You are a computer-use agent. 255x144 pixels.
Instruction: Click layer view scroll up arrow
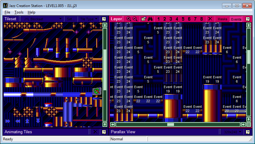pyautogui.click(x=249, y=25)
